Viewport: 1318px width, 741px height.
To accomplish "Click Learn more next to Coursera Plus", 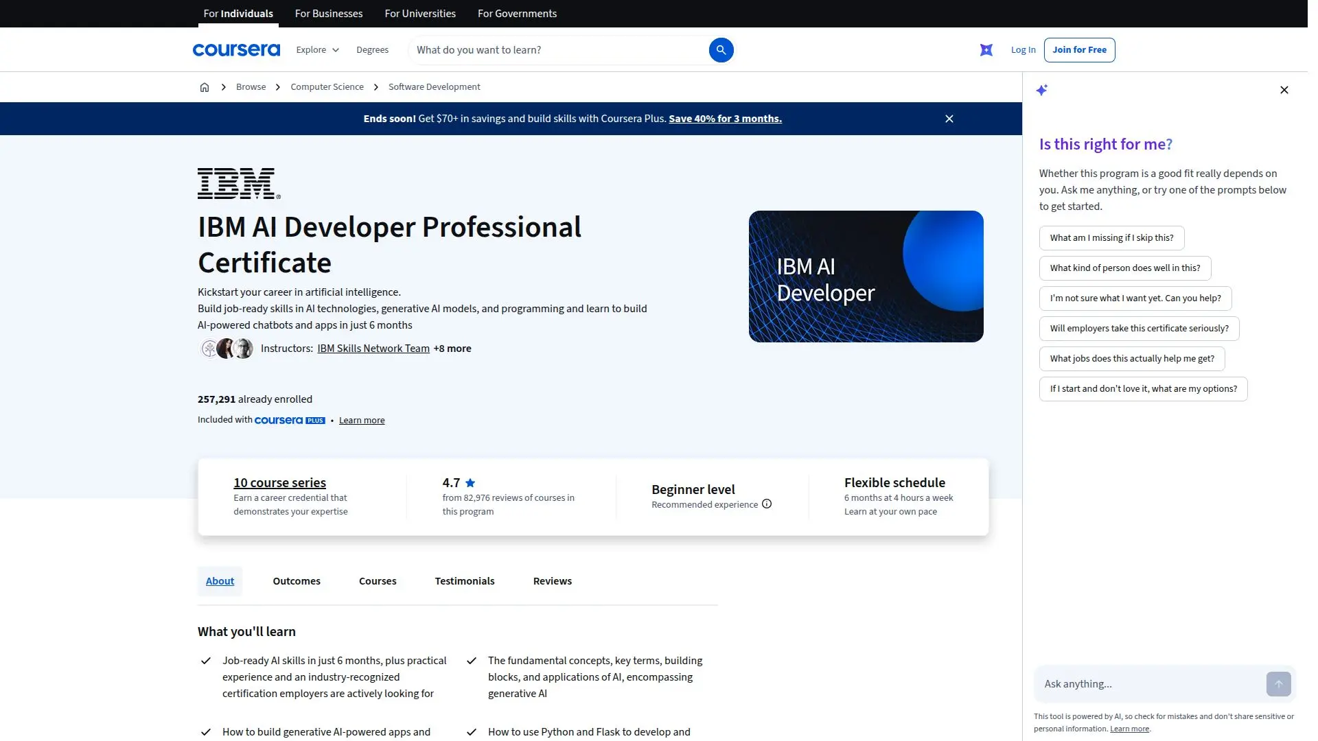I will point(362,421).
